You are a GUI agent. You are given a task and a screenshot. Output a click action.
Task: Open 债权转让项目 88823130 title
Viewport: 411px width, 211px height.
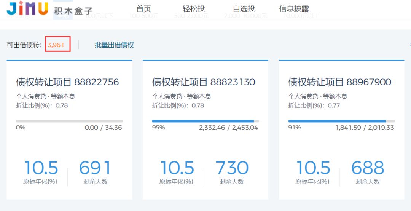point(203,82)
